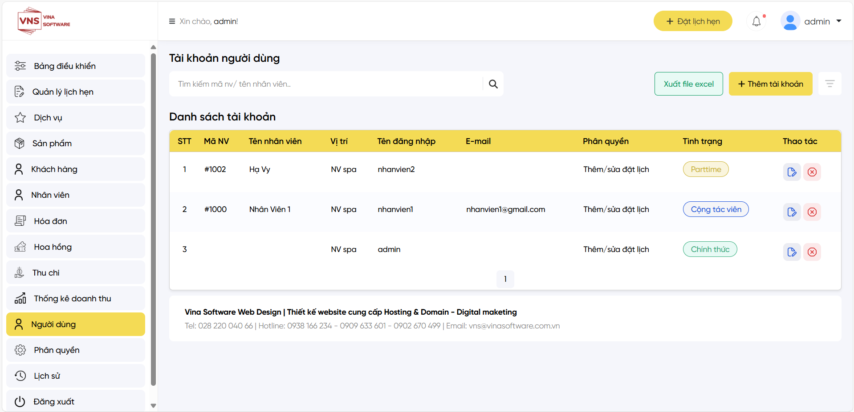Delete account nhanvien2
This screenshot has width=854, height=412.
point(812,172)
